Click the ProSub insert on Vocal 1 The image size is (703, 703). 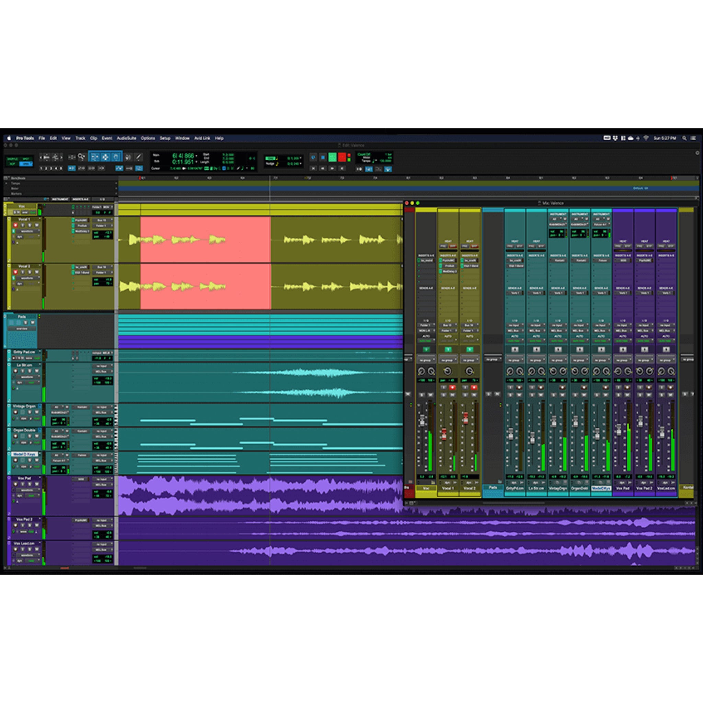click(x=82, y=226)
